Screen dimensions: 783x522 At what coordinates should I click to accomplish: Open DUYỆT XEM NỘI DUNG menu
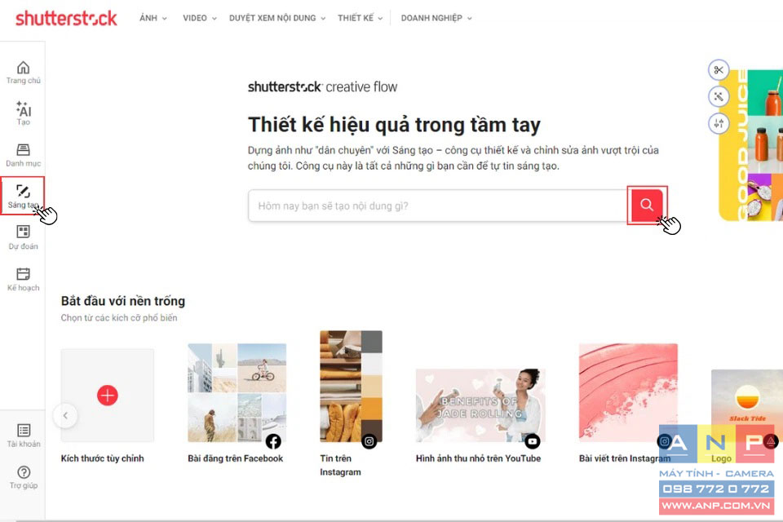coord(277,18)
